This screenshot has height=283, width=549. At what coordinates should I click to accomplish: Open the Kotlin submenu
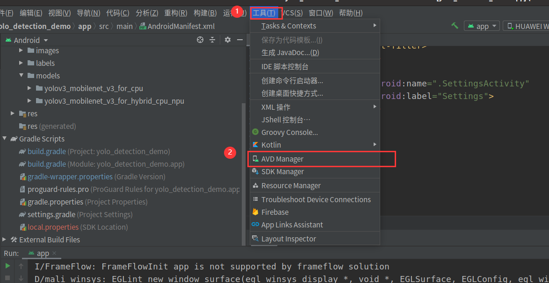315,145
